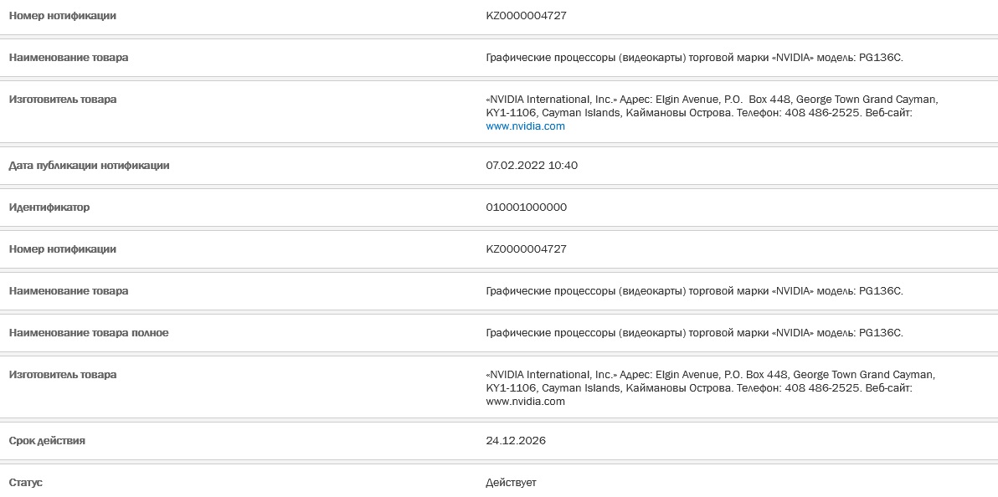
Task: Select the Идентификатор label
Action: click(x=49, y=208)
